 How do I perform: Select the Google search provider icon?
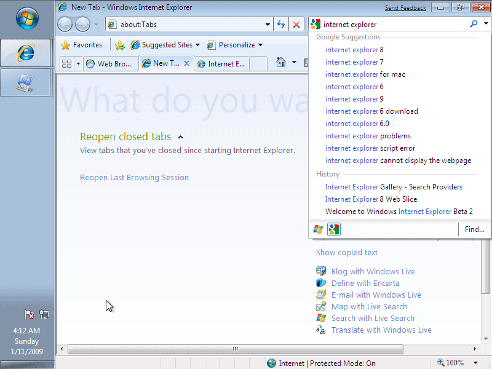click(x=333, y=229)
